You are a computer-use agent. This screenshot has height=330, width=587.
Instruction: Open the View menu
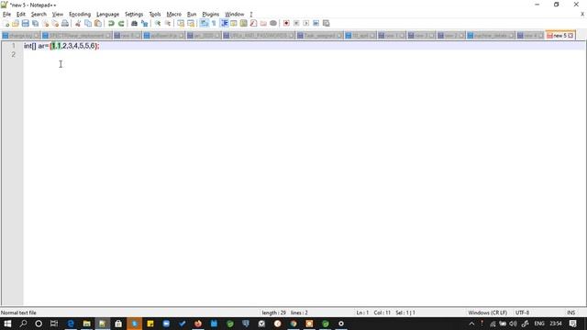click(x=57, y=15)
